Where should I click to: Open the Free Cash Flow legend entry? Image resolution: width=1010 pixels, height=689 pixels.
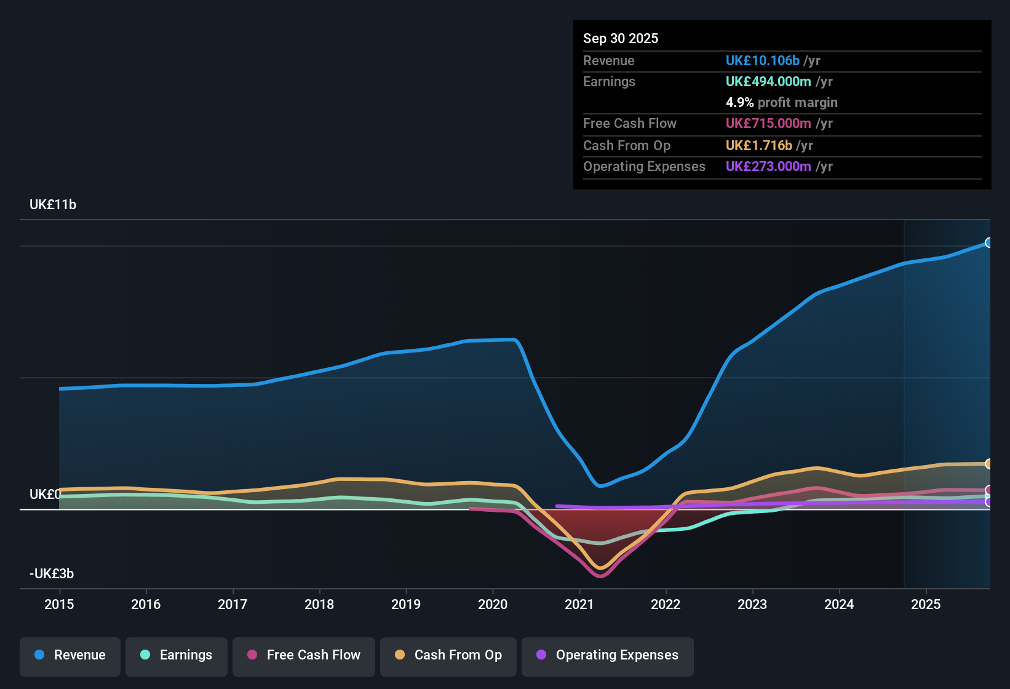click(x=303, y=655)
